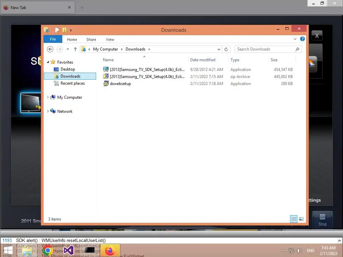Image resolution: width=343 pixels, height=257 pixels.
Task: Expand the chevron before My Computer in address bar
Action: [x=89, y=49]
